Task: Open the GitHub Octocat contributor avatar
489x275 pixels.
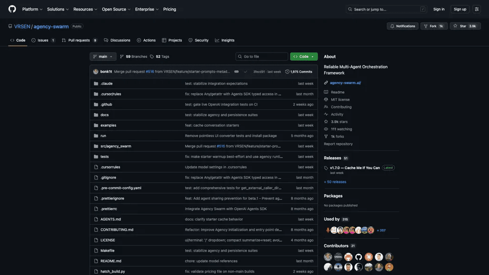Action: pos(358,257)
